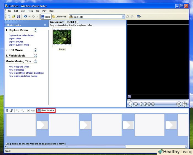Click the Split Clip icon in the preview monitor
Image resolution: width=193 pixels, height=155 pixels.
179,104
